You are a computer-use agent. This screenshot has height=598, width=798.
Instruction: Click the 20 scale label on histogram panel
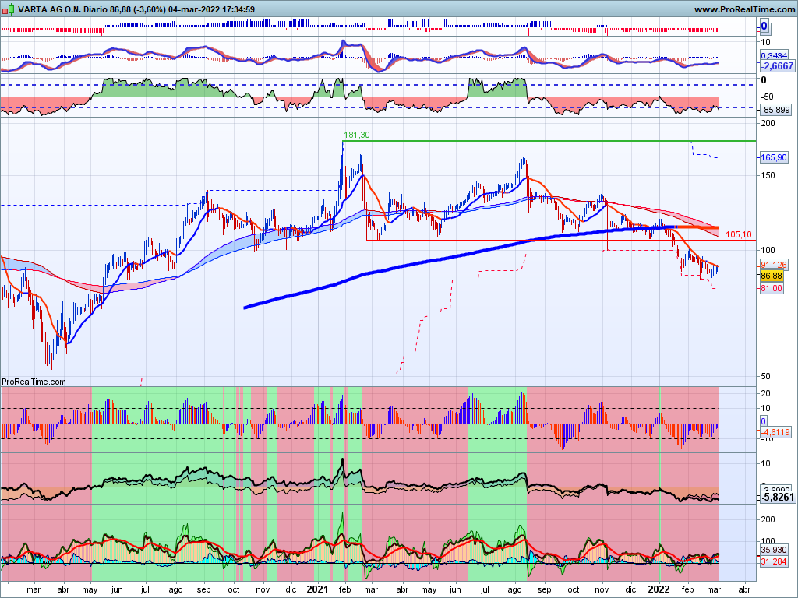[766, 393]
